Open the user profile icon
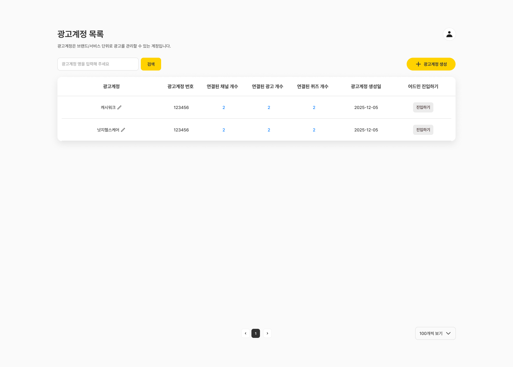The image size is (513, 367). [x=449, y=34]
